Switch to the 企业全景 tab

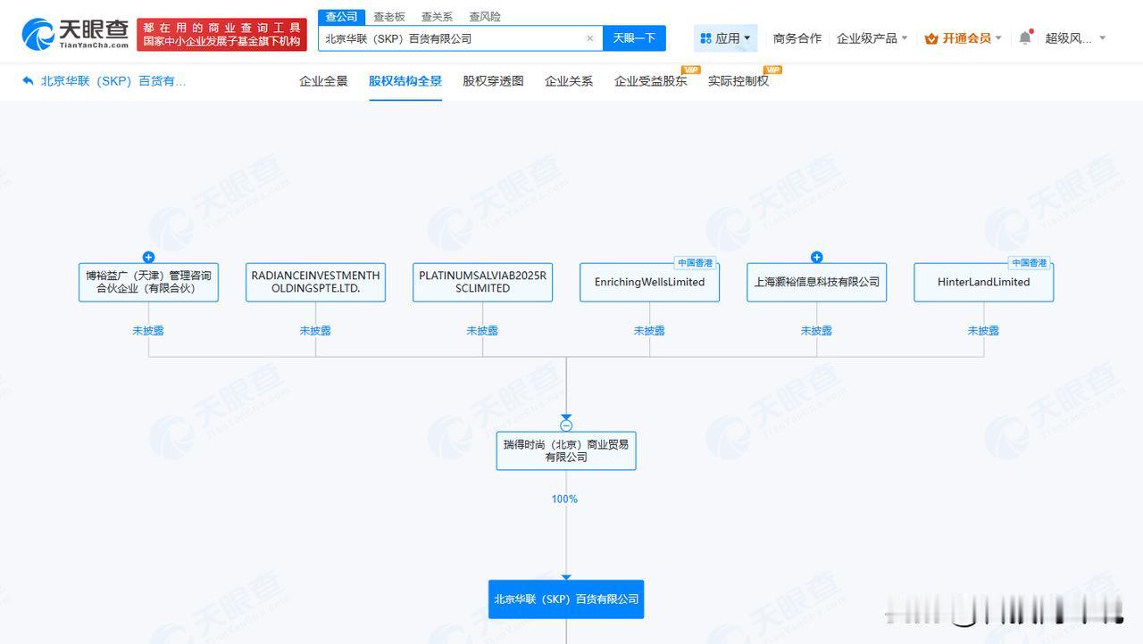tap(323, 81)
